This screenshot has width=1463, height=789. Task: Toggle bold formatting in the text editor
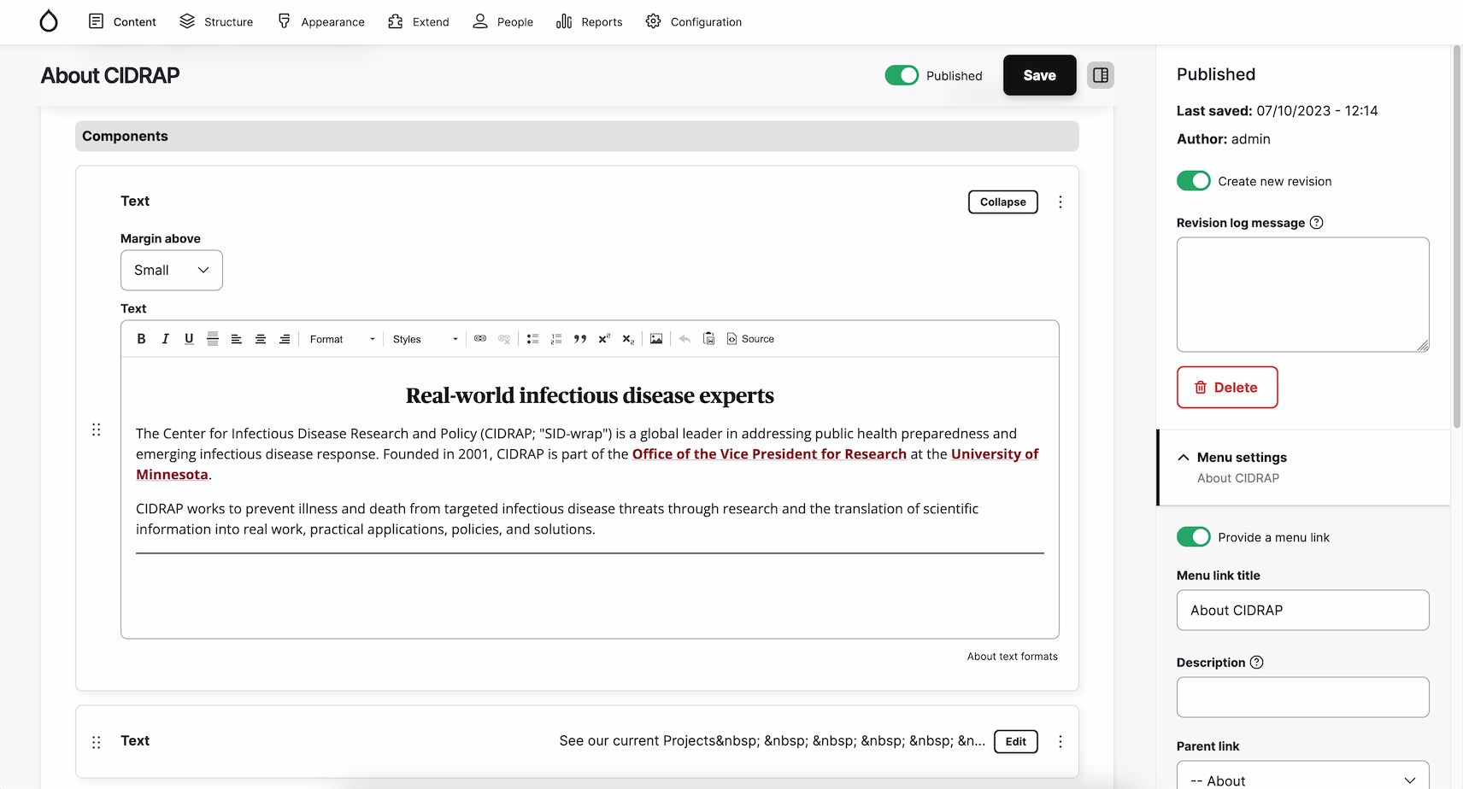(141, 338)
